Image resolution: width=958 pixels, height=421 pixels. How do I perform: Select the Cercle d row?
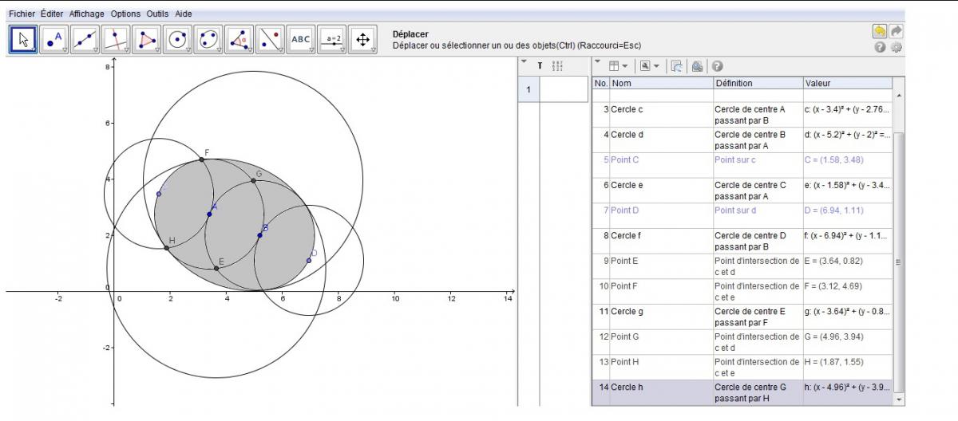tap(742, 140)
